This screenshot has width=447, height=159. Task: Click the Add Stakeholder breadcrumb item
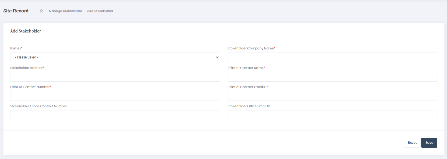pyautogui.click(x=100, y=11)
